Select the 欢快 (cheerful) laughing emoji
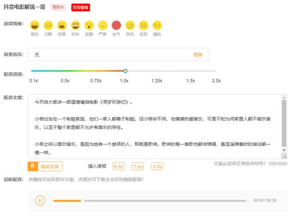292x217 pixels. tap(75, 25)
